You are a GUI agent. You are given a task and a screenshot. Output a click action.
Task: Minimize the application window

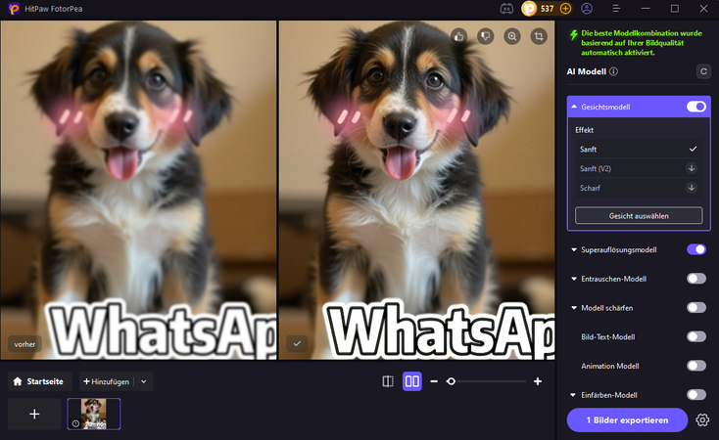646,9
